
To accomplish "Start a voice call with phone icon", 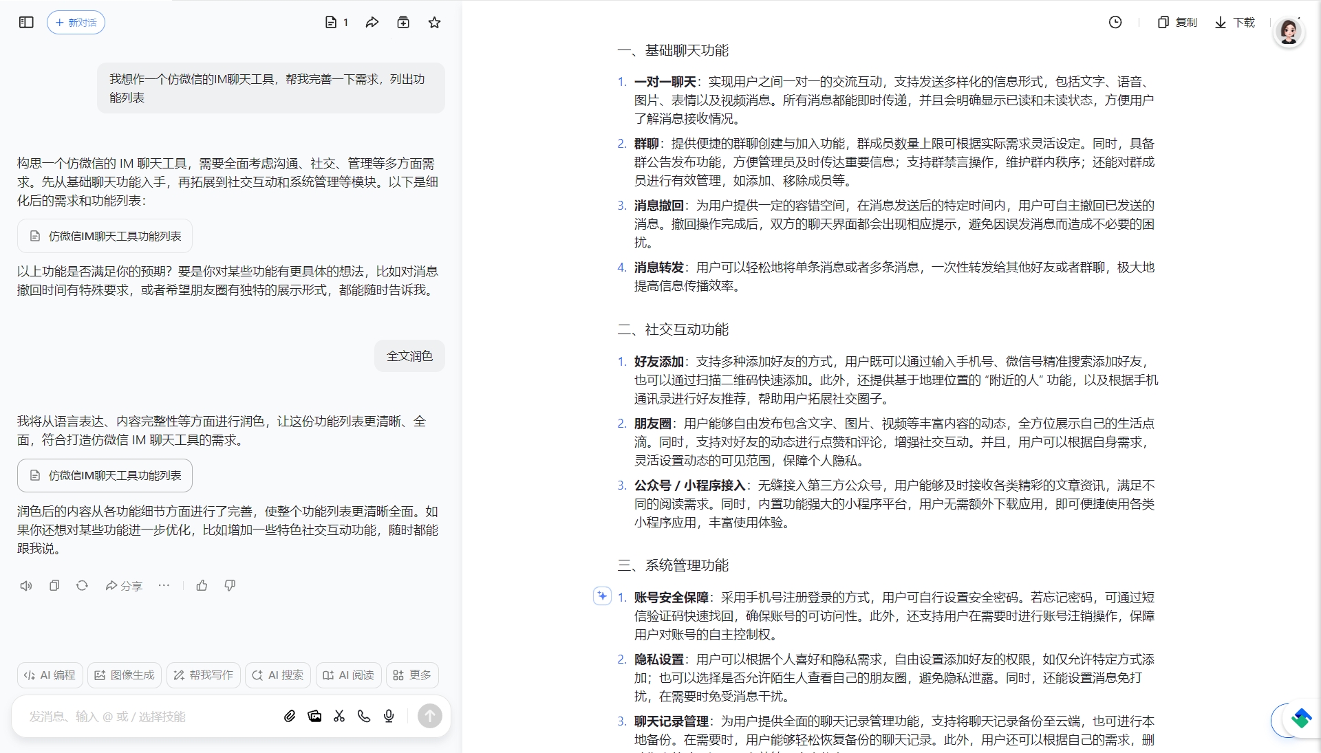I will coord(364,717).
